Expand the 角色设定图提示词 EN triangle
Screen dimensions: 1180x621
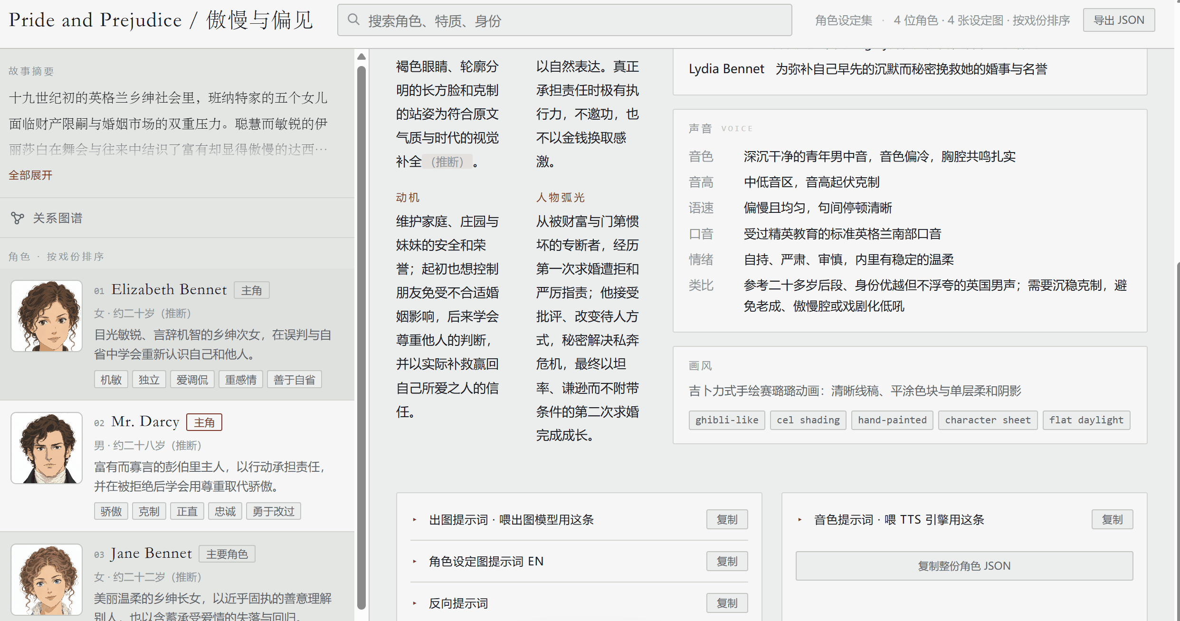[x=415, y=562]
